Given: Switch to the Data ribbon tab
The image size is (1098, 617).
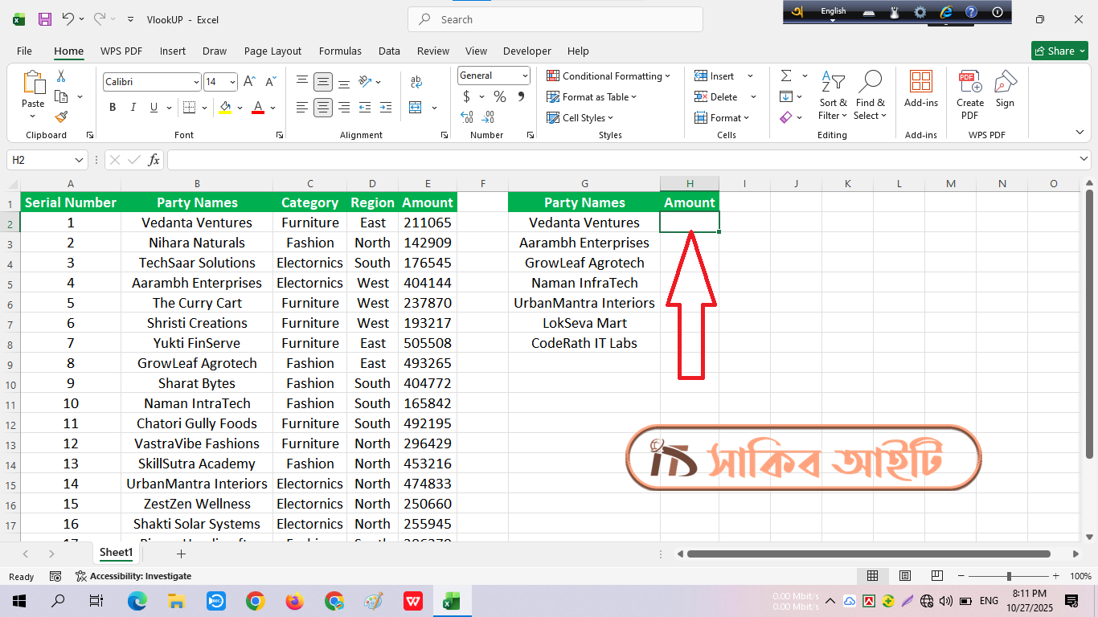Looking at the screenshot, I should pos(389,51).
